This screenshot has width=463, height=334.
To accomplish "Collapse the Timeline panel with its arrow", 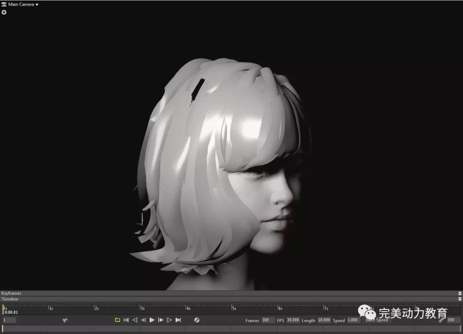I will 460,299.
